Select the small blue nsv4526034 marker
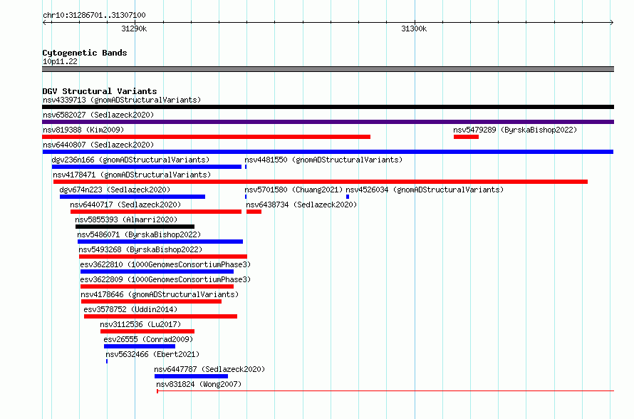This screenshot has height=419, width=634. coord(348,197)
